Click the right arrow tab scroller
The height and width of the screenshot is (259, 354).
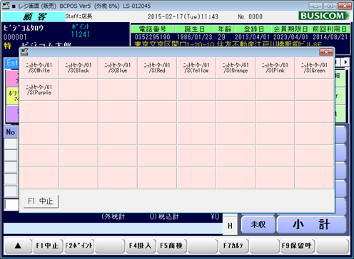(x=345, y=62)
